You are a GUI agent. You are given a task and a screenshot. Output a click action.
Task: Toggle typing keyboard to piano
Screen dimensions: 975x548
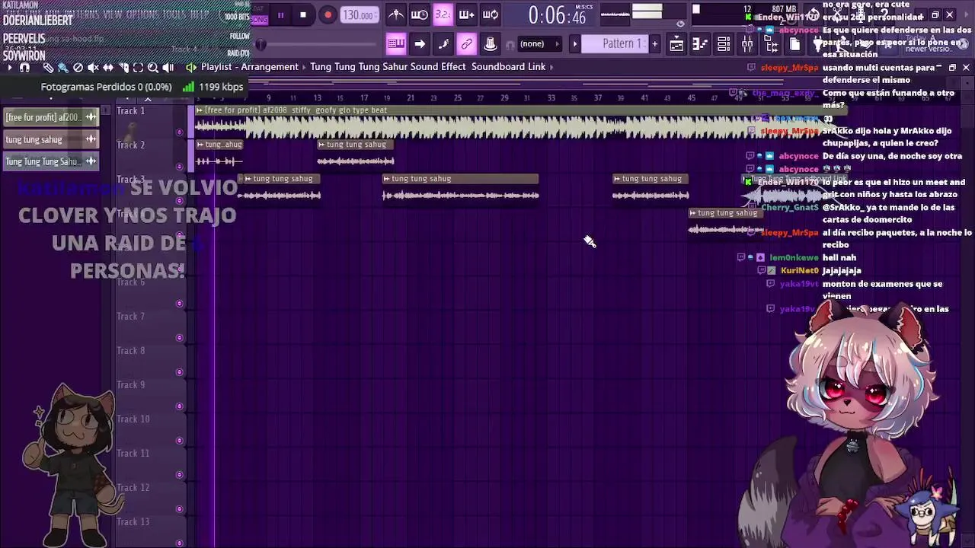click(396, 43)
